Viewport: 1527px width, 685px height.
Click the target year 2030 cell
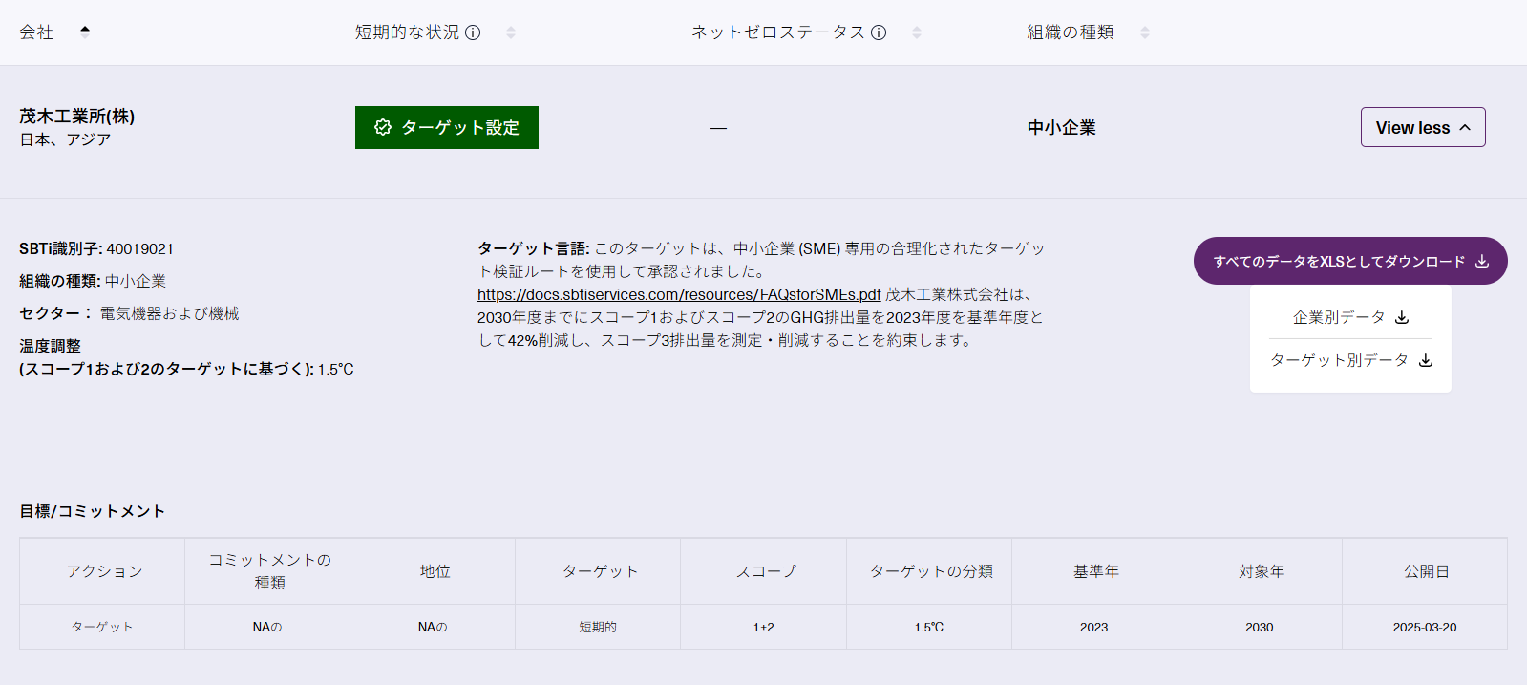click(x=1260, y=627)
